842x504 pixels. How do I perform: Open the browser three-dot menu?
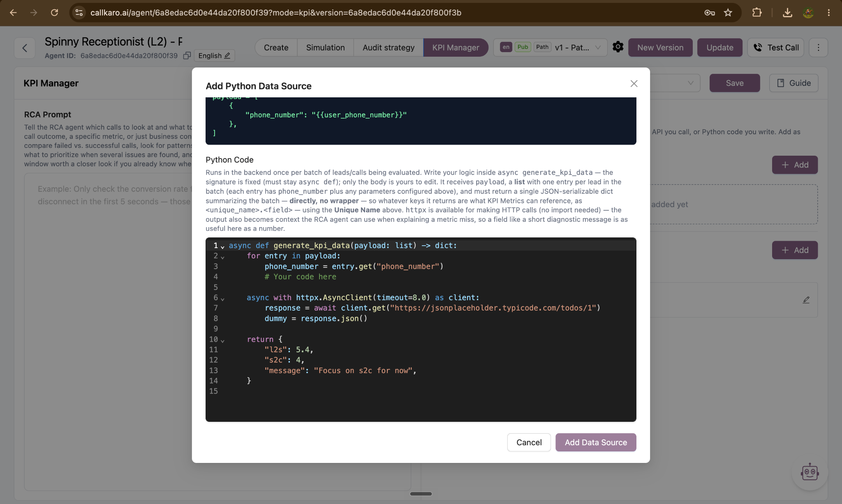click(x=829, y=13)
